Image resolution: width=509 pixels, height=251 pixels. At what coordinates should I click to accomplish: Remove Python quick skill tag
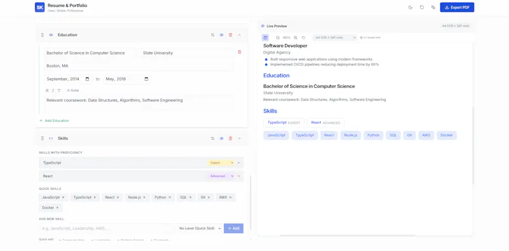click(x=169, y=197)
